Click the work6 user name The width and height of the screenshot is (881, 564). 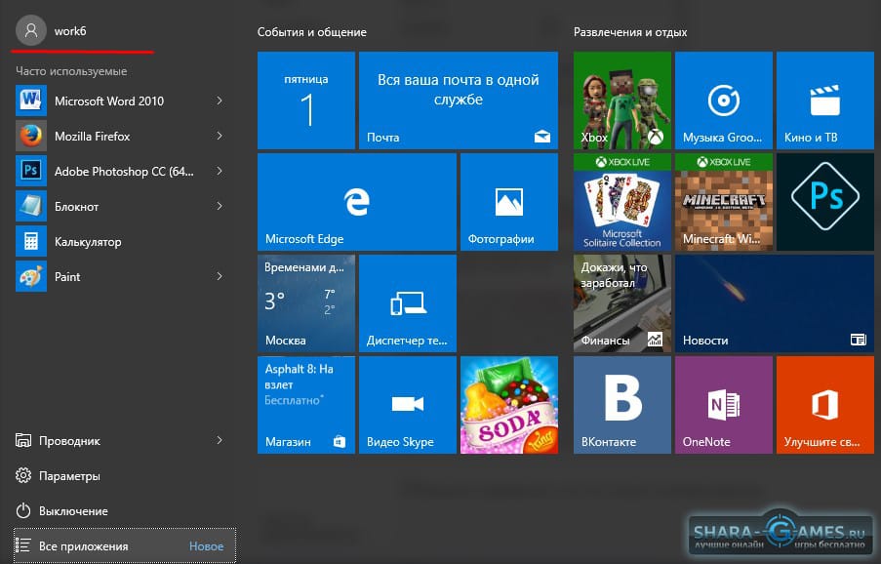point(70,31)
